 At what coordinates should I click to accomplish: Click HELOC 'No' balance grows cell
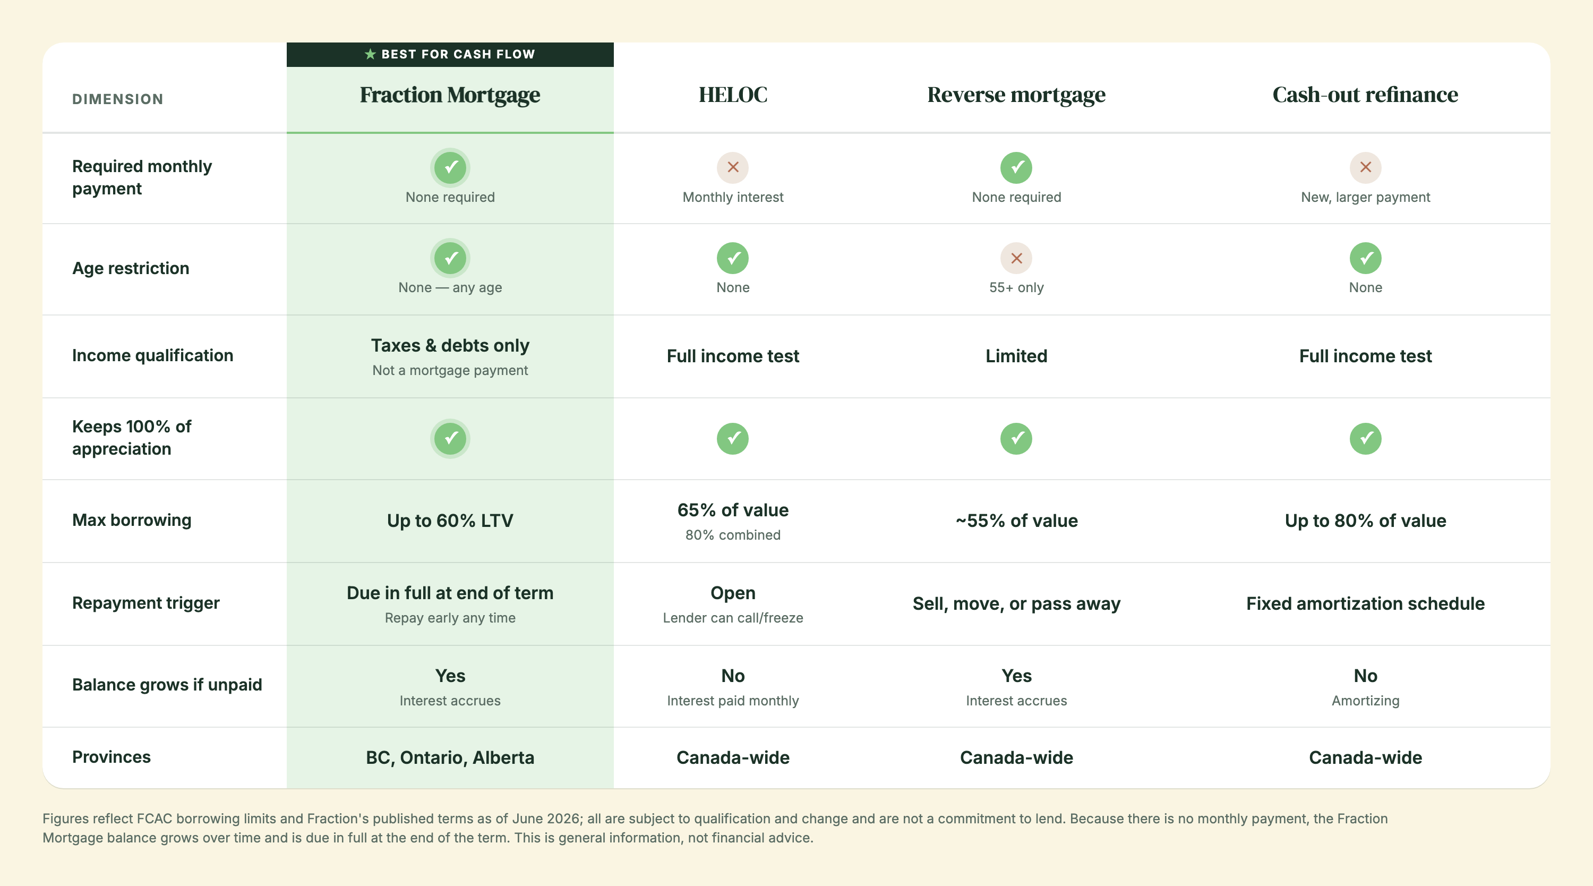[x=733, y=676]
